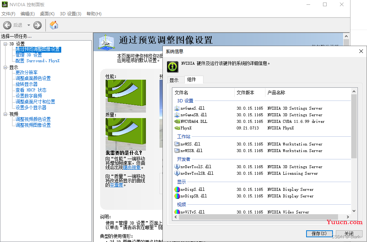Viewport: 367px width, 242px height.
Task: Click the forward arrow toolbar icon
Action: point(37,25)
